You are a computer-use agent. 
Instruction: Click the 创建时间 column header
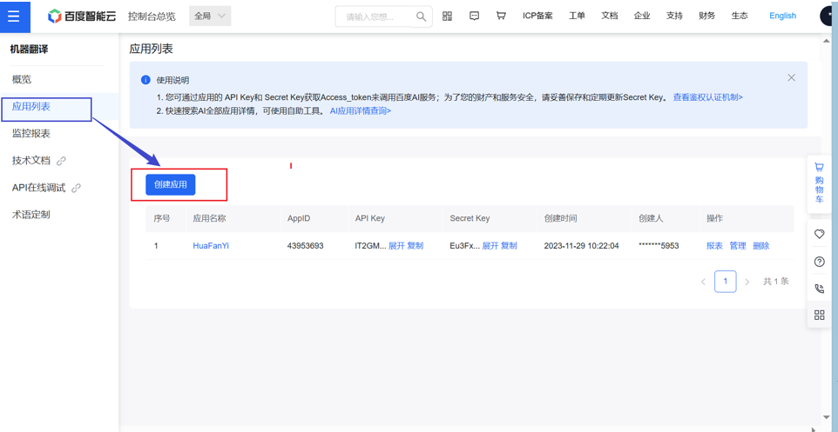560,219
